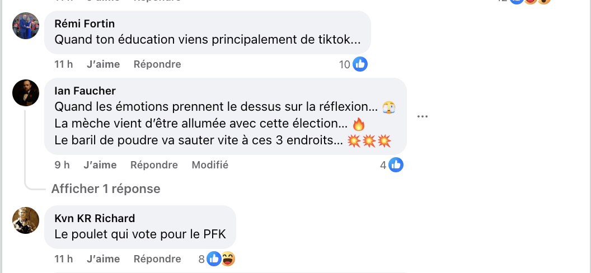Like Rémi Fortin's comment with J'aime
591x273 pixels.
(x=104, y=64)
